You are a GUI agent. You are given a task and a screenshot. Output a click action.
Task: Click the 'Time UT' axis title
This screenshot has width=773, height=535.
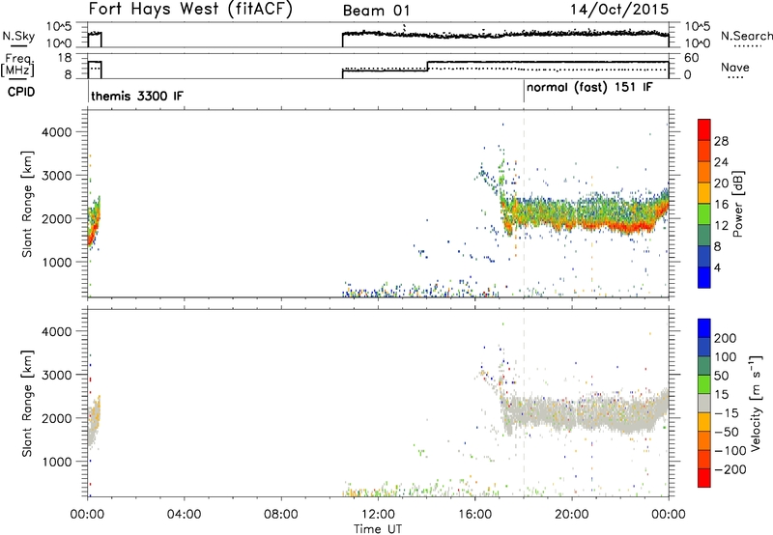pyautogui.click(x=378, y=529)
